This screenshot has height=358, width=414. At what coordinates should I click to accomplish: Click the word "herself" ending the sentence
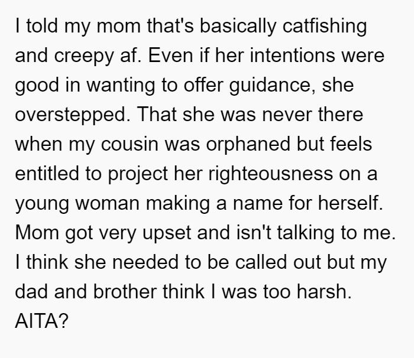point(350,203)
